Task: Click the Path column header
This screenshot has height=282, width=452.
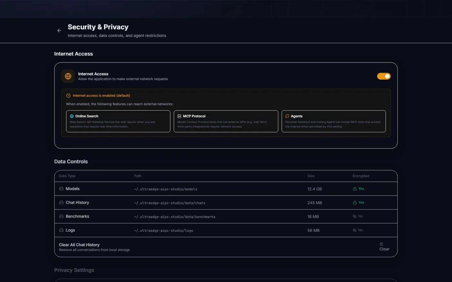Action: tap(138, 176)
